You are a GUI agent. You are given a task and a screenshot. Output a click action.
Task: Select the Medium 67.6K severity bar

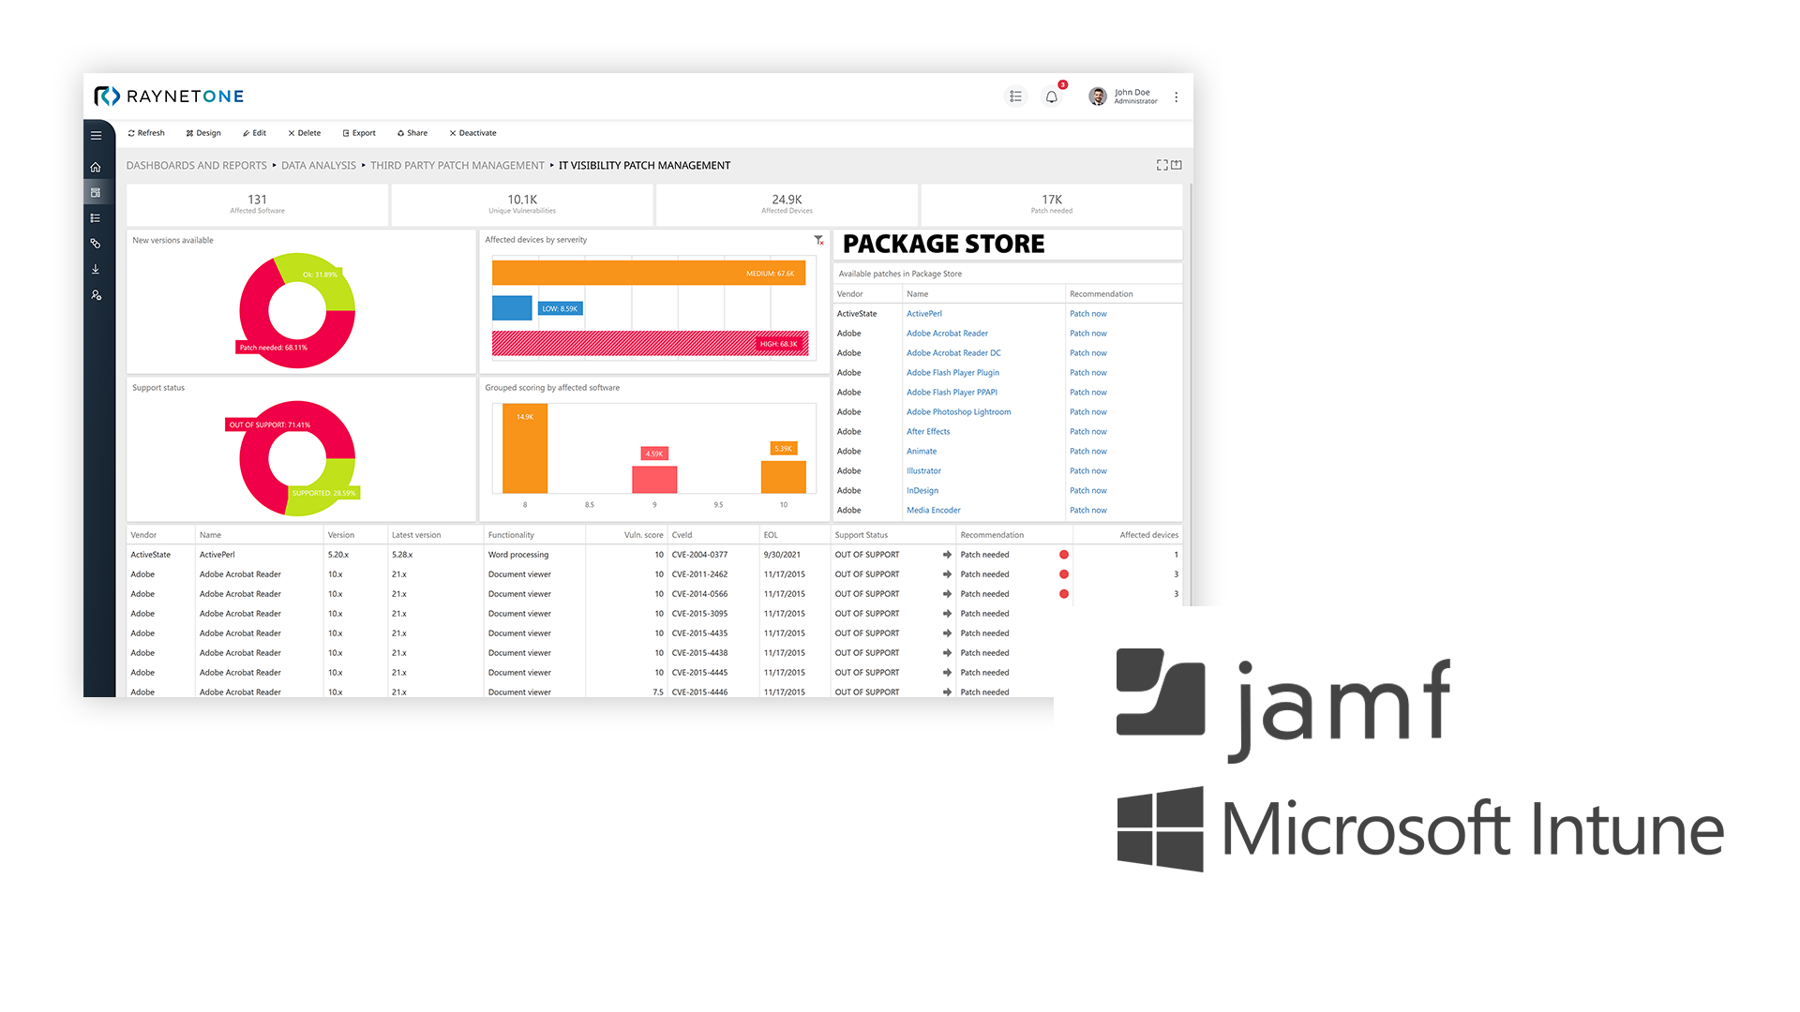(x=649, y=273)
